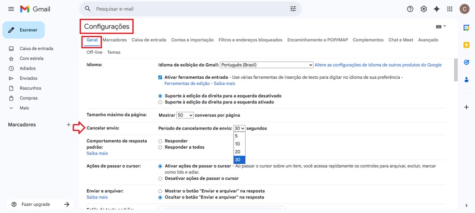The height and width of the screenshot is (213, 475).
Task: Switch to Encaminhamento e POP/IMAP tab
Action: 318,40
